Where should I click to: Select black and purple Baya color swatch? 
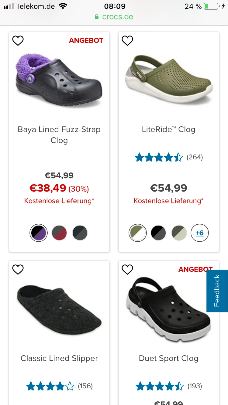click(x=39, y=233)
